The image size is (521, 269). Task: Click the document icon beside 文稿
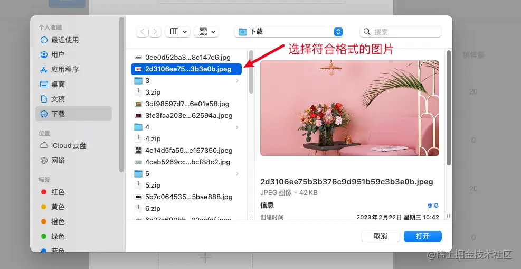[x=44, y=99]
